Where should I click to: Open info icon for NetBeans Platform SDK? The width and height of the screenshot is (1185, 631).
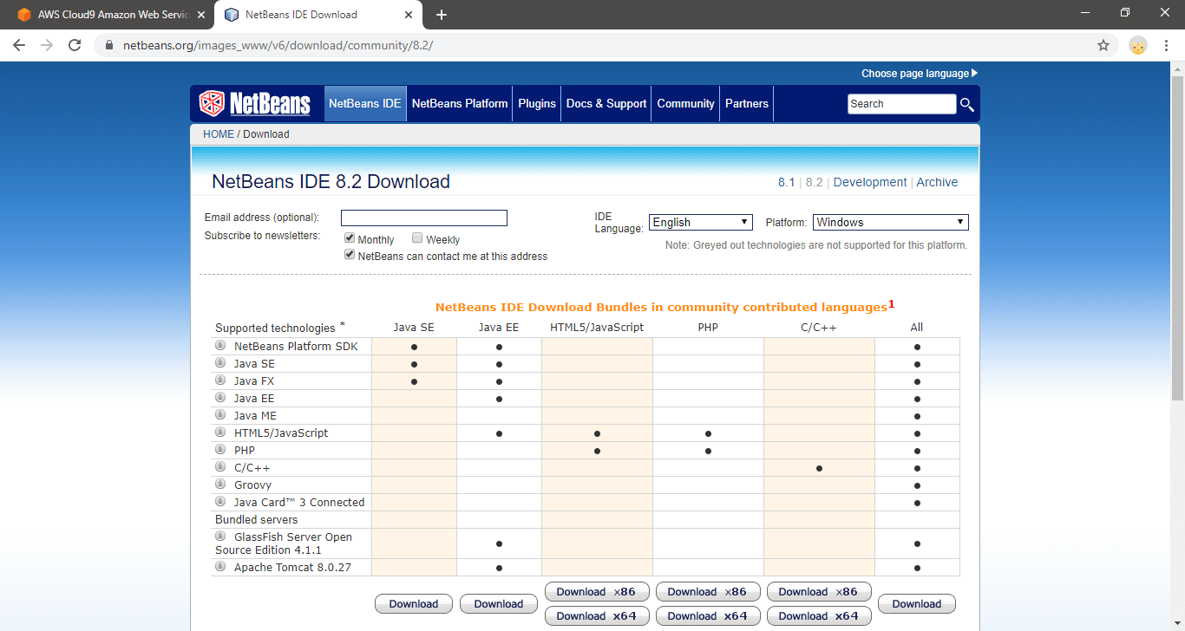220,346
